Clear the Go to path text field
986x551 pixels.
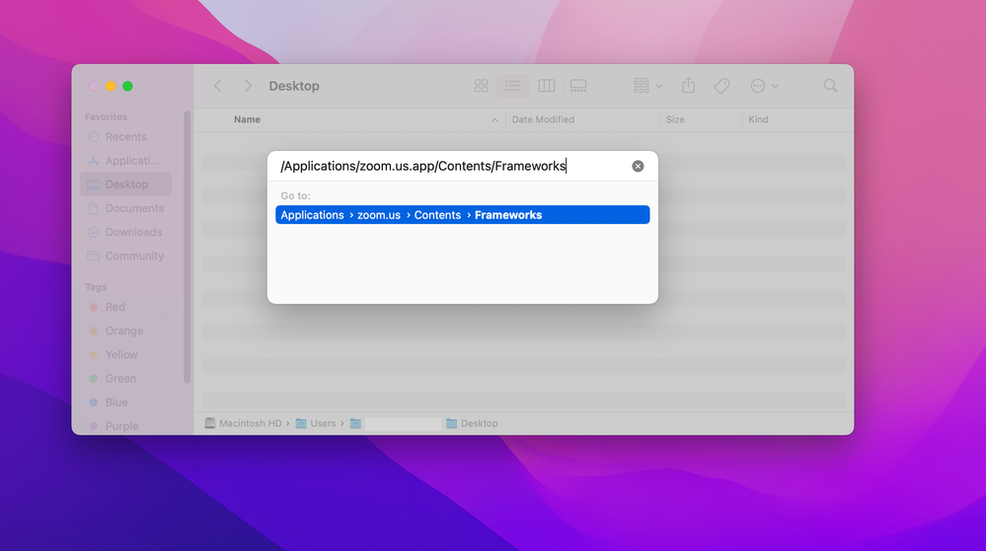638,166
